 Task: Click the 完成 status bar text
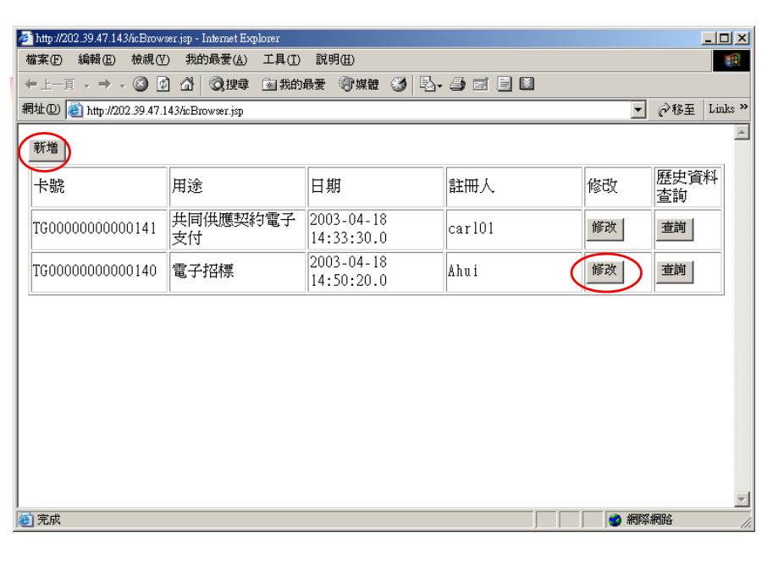[48, 520]
